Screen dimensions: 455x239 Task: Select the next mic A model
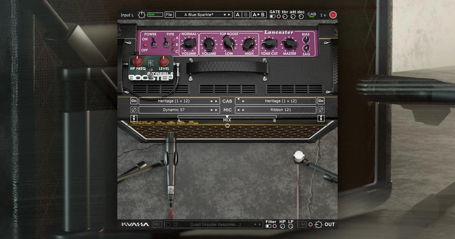[x=216, y=110]
